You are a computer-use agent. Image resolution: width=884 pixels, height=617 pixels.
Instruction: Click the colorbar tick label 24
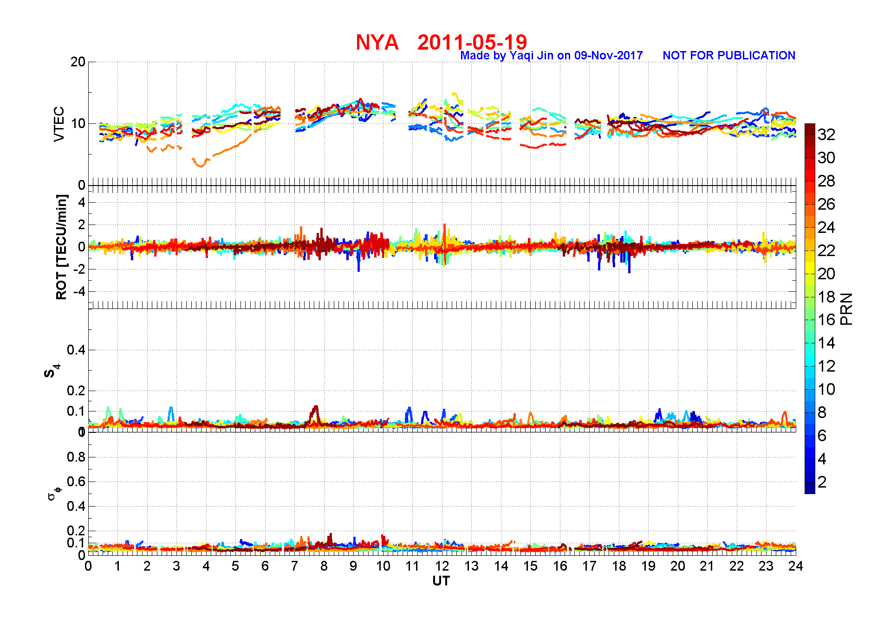826,227
